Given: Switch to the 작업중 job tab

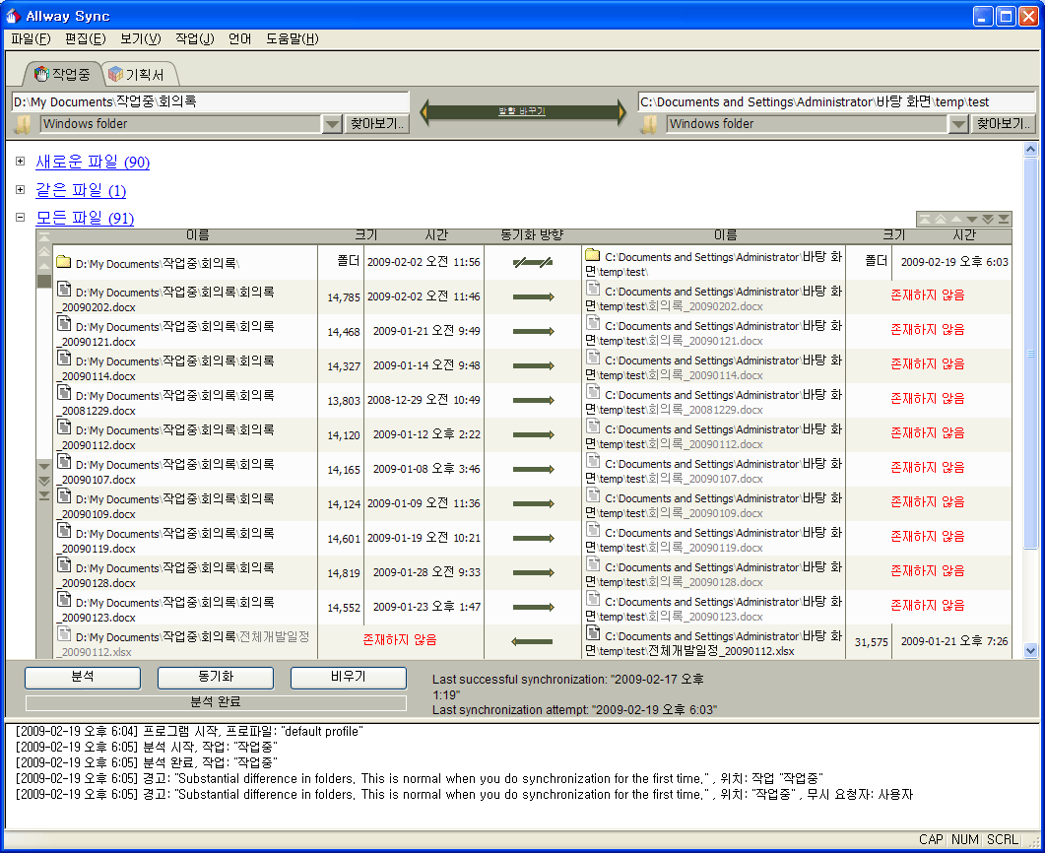Looking at the screenshot, I should click(63, 74).
